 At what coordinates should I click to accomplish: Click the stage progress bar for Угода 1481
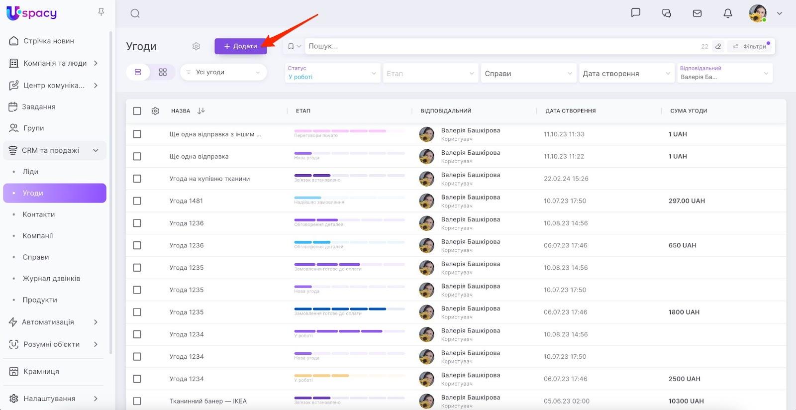point(349,198)
